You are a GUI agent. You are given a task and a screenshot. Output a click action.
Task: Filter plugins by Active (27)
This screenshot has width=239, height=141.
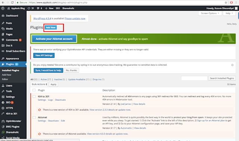pos(46,79)
